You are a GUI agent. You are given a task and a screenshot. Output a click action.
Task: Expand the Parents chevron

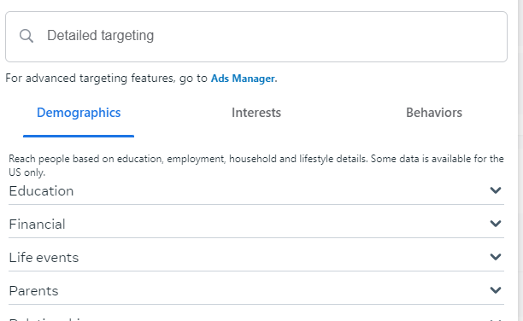click(x=496, y=290)
